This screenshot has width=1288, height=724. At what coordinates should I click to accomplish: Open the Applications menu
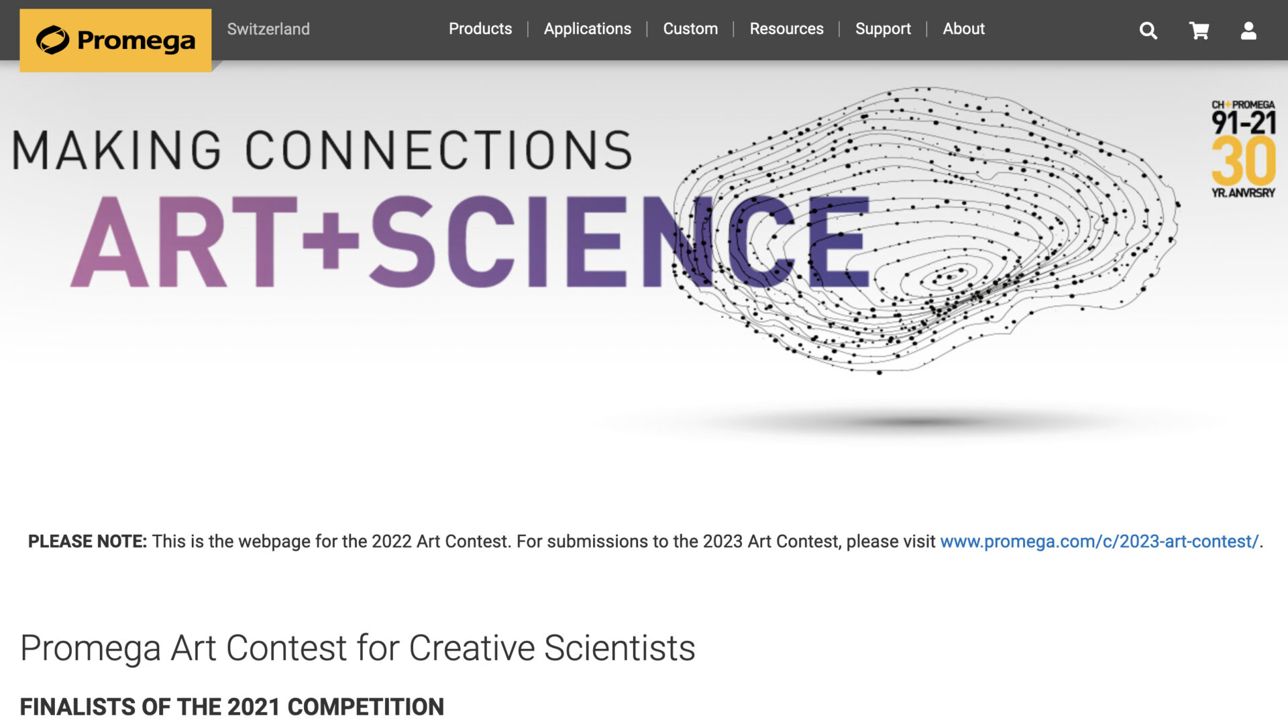(588, 29)
